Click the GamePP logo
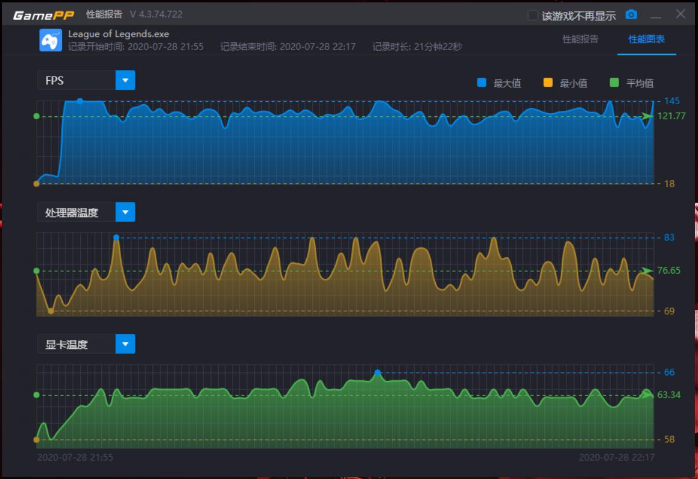The width and height of the screenshot is (698, 479). pos(43,15)
